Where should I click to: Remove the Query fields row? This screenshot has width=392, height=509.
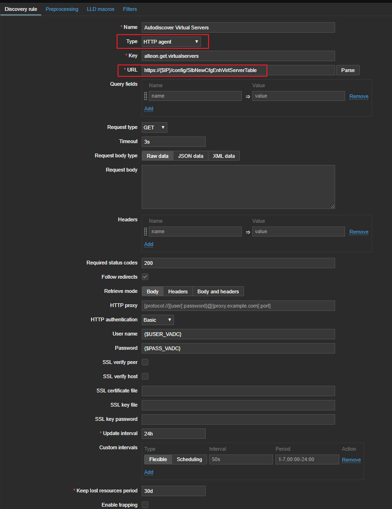pos(359,96)
